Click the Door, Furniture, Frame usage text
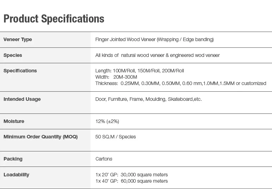 (148, 99)
